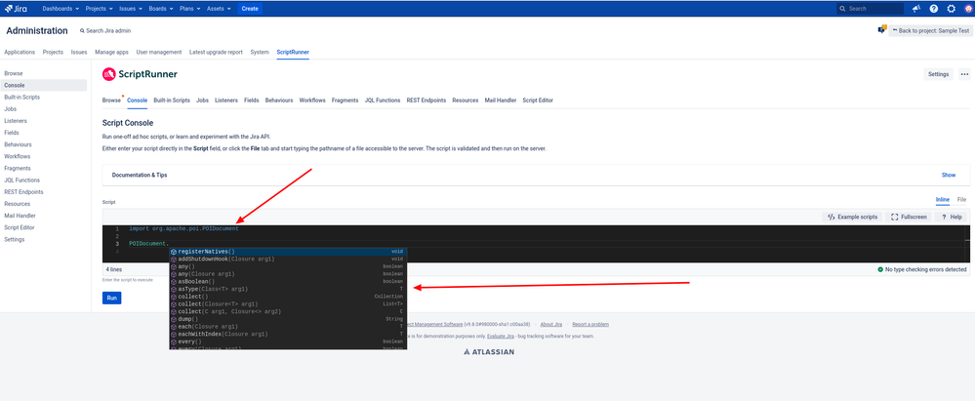
Task: Click the eachWithIndex method icon
Action: [174, 334]
